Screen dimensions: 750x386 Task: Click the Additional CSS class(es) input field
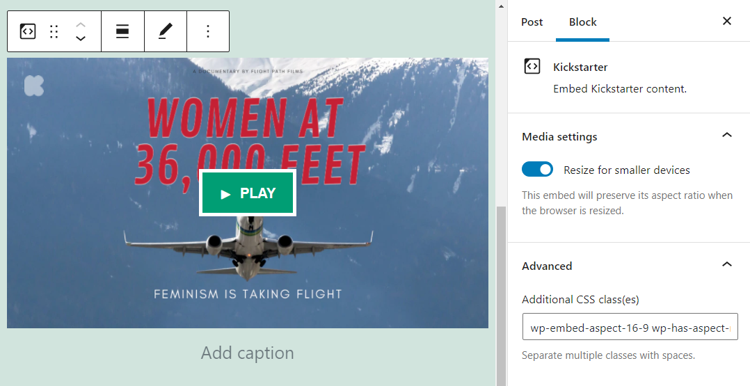click(630, 328)
